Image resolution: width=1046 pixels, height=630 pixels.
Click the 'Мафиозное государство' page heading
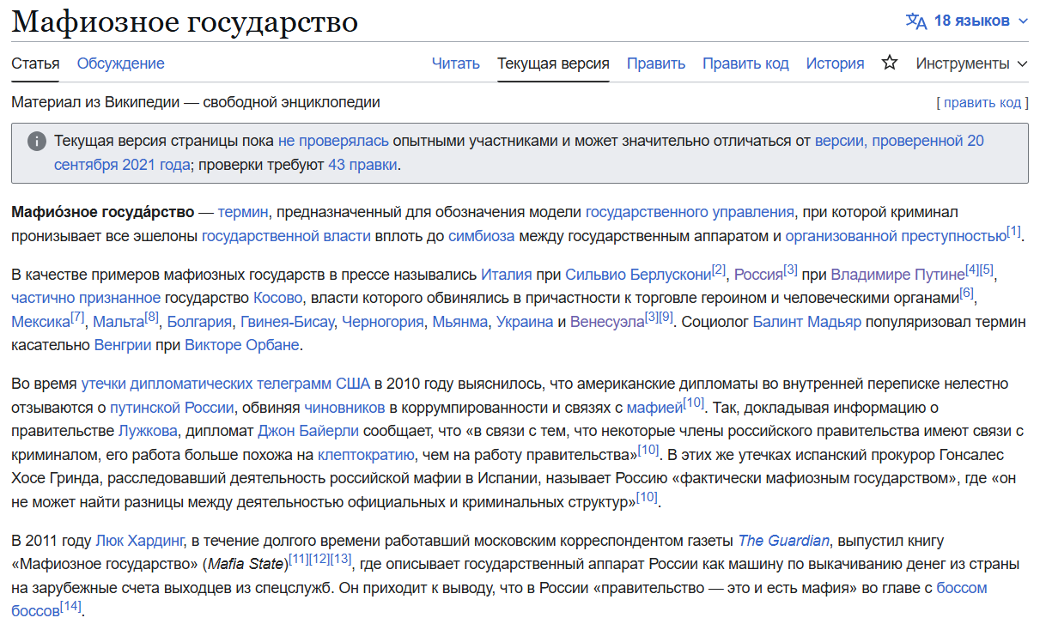point(185,21)
